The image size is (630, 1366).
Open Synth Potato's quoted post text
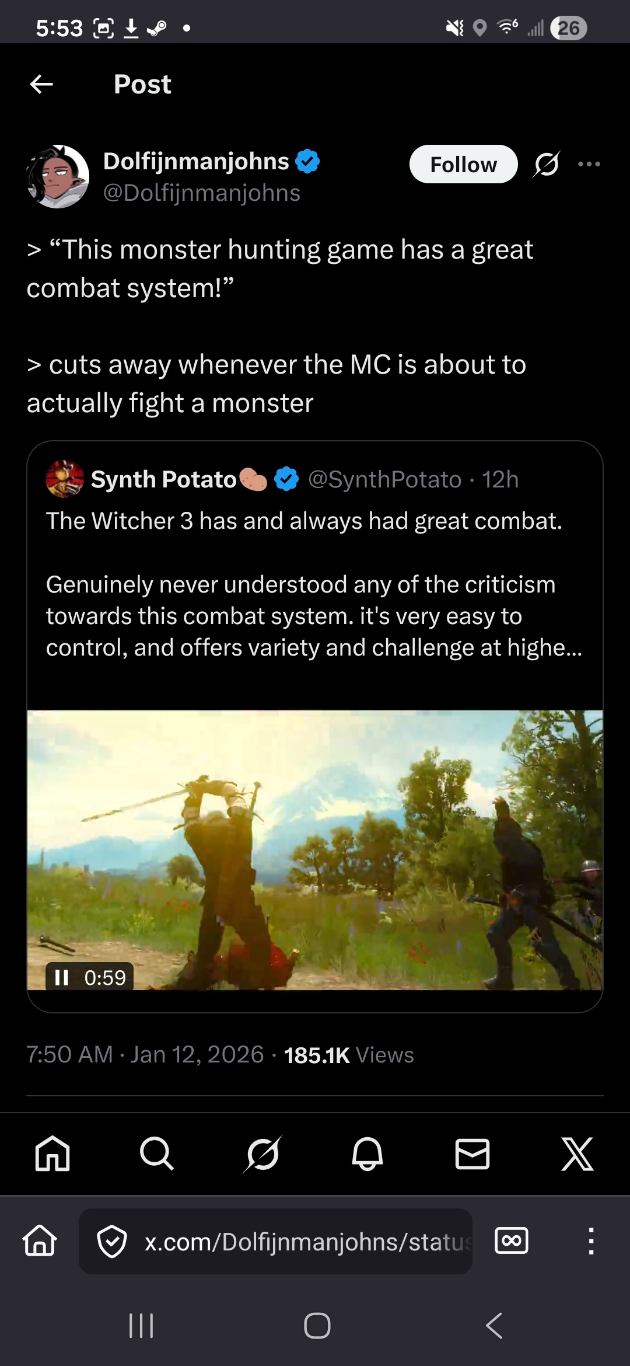point(314,584)
